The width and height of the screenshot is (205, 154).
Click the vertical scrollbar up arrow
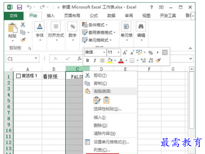191,69
